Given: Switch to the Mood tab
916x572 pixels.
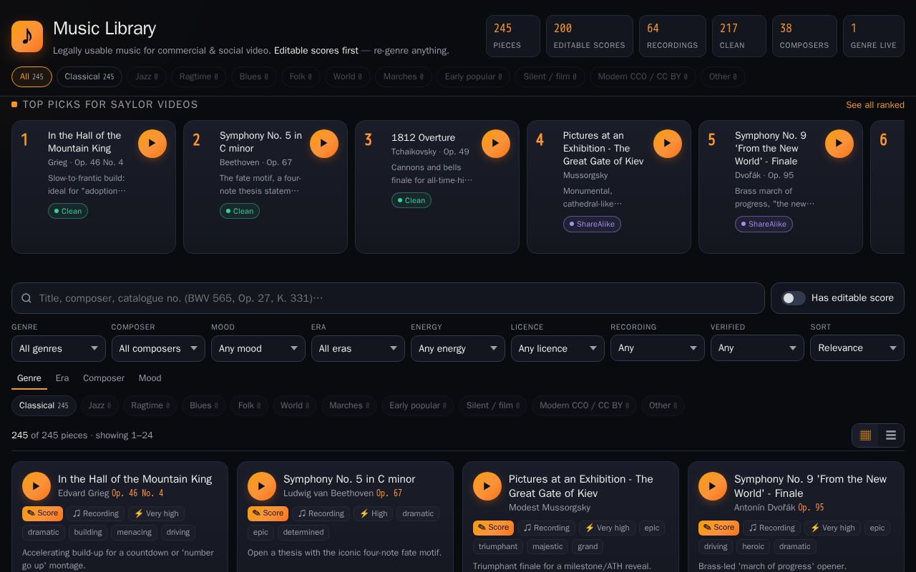Looking at the screenshot, I should 150,378.
